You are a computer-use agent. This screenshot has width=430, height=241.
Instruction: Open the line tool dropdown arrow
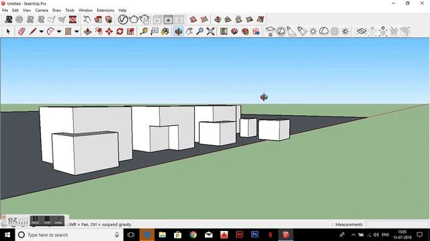coord(41,31)
